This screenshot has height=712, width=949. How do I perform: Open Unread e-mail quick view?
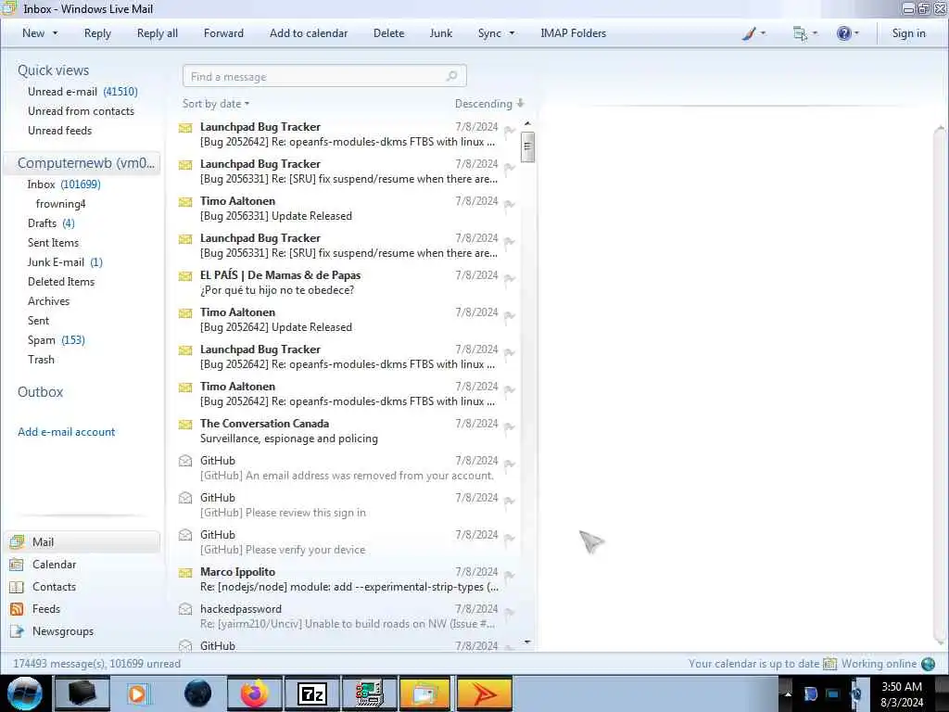coord(82,92)
